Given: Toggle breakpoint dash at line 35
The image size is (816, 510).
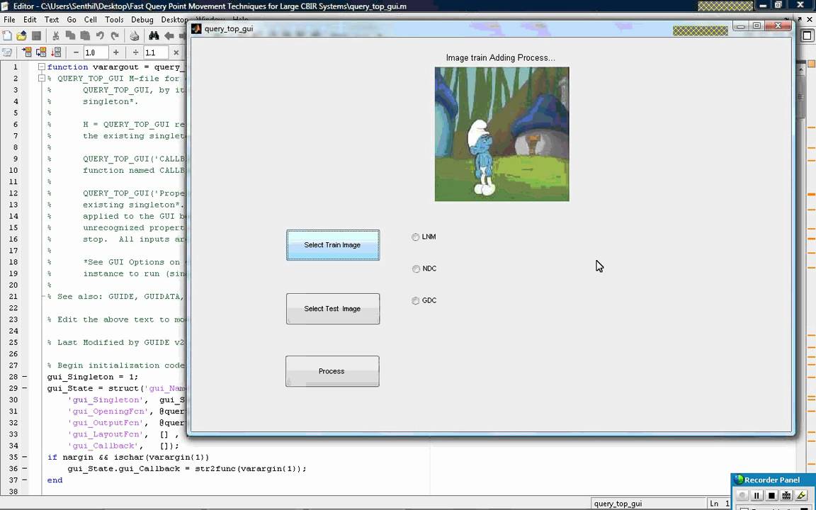Looking at the screenshot, I should coord(25,457).
